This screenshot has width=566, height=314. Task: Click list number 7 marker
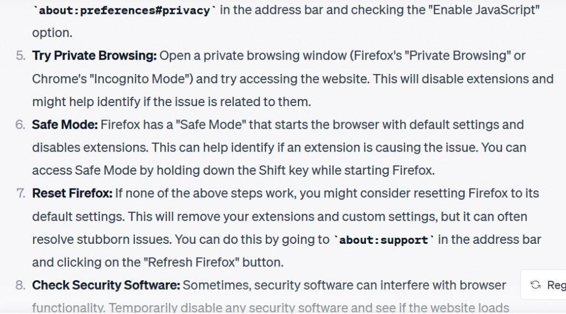pos(20,193)
